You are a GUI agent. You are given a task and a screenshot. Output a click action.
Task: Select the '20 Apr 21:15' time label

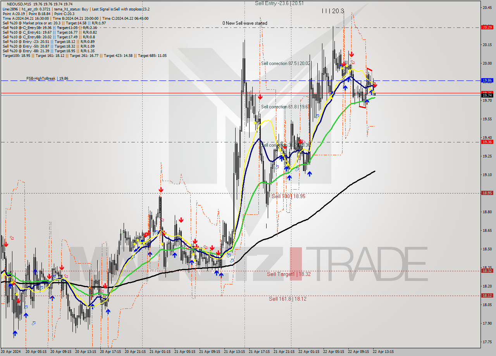click(x=135, y=352)
